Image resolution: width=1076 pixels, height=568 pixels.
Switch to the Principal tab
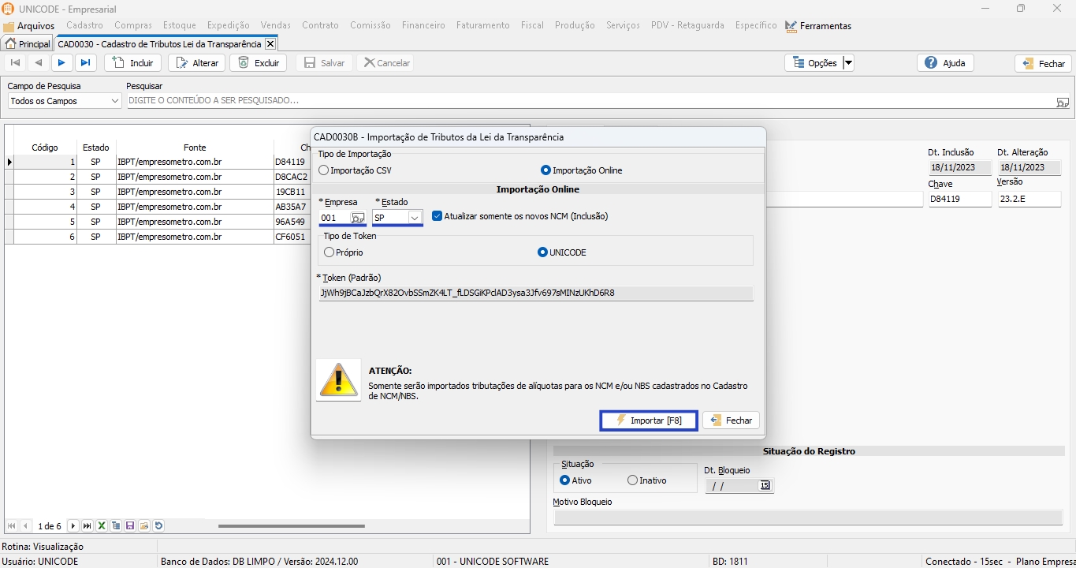[x=28, y=44]
